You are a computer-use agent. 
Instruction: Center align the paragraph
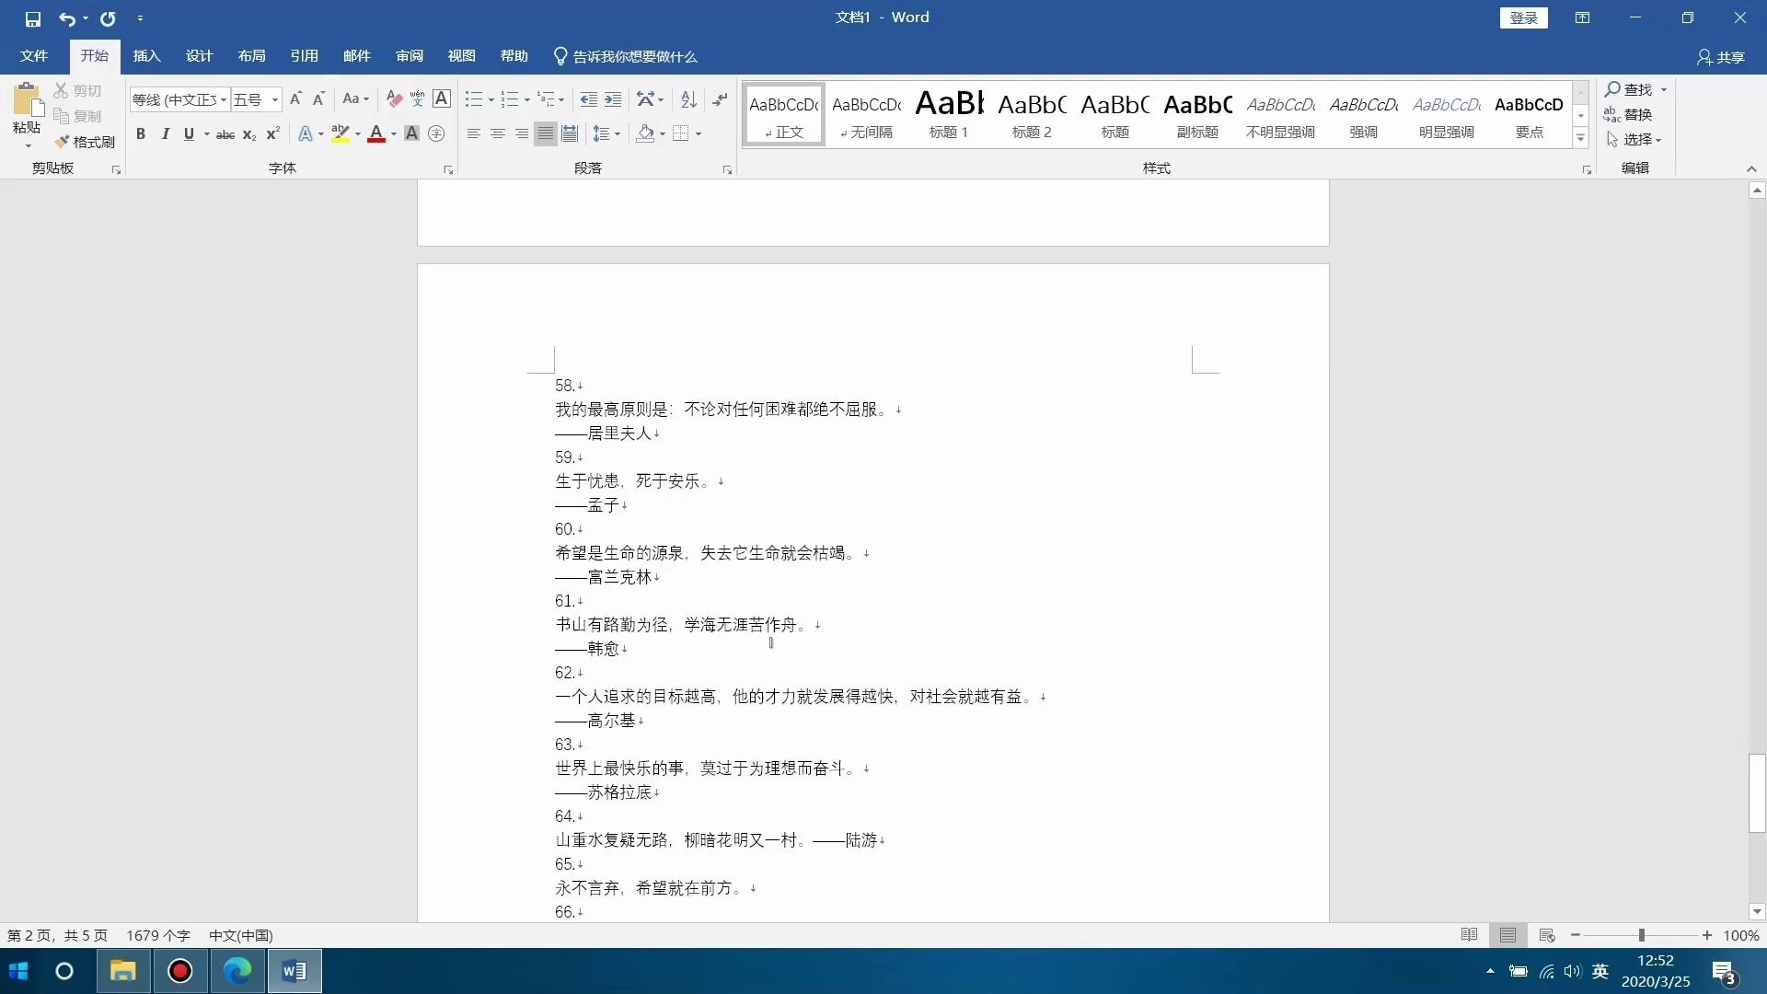point(497,133)
